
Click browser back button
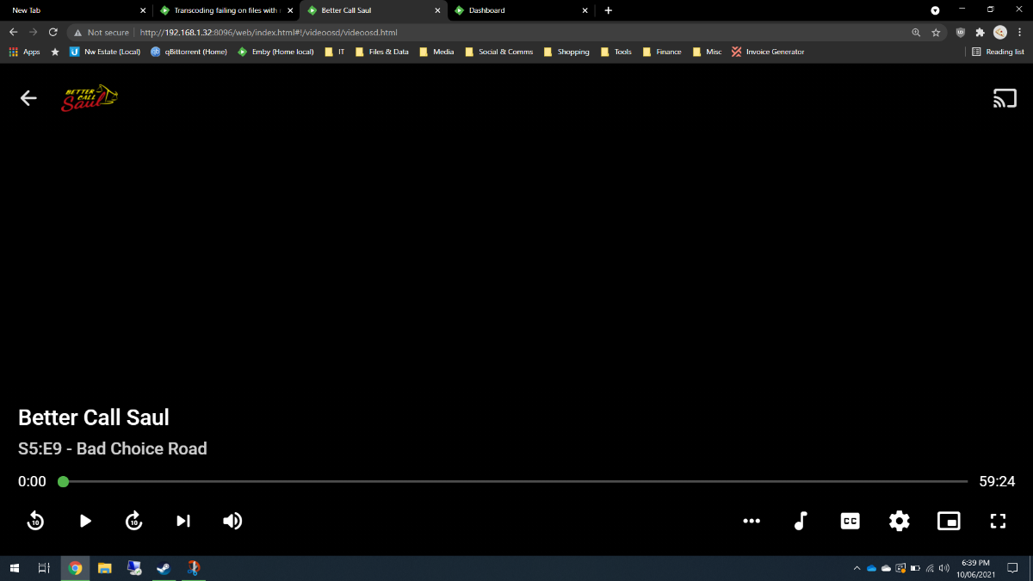click(x=13, y=32)
